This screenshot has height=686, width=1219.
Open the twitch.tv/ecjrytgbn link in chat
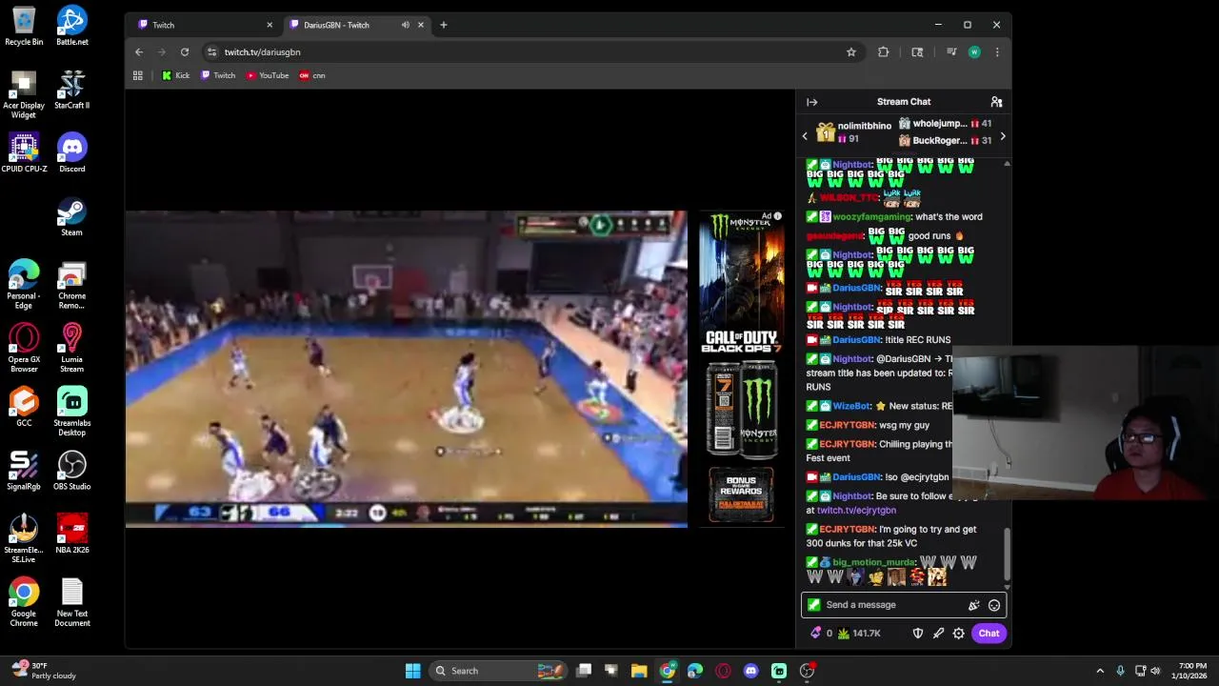click(856, 511)
